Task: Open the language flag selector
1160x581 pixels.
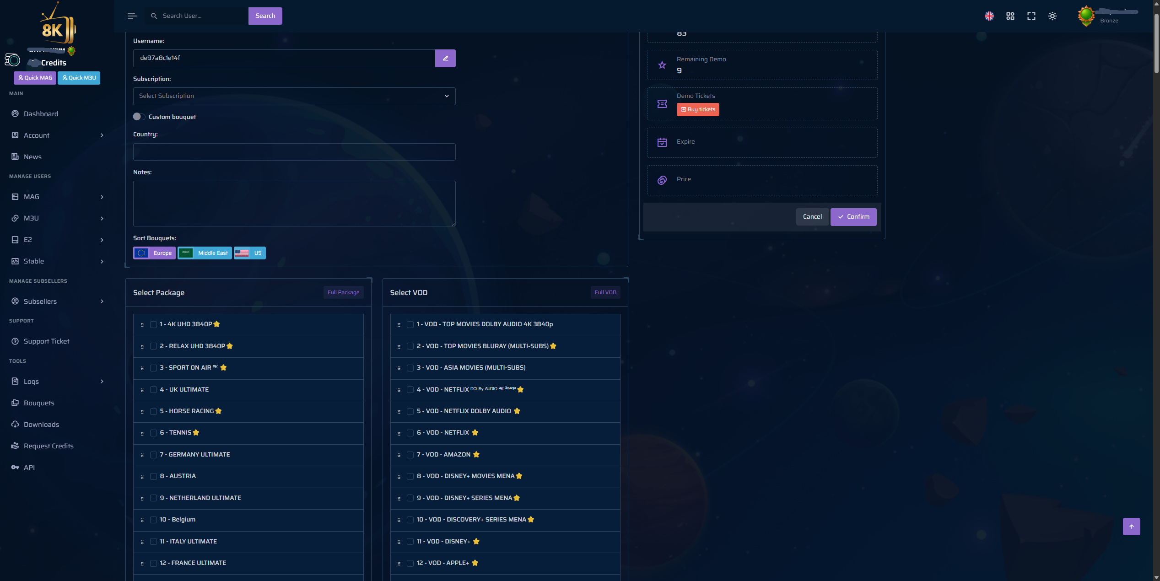Action: tap(989, 16)
